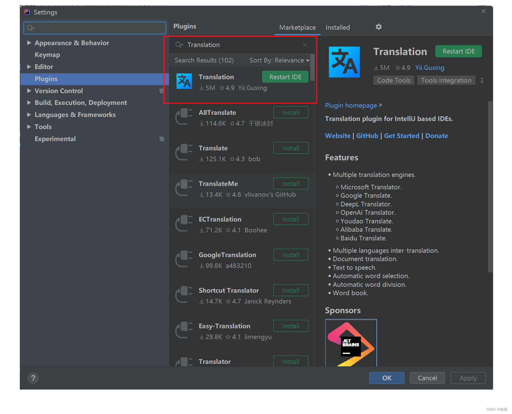Click the ECTranslation plugin icon

coord(184,223)
